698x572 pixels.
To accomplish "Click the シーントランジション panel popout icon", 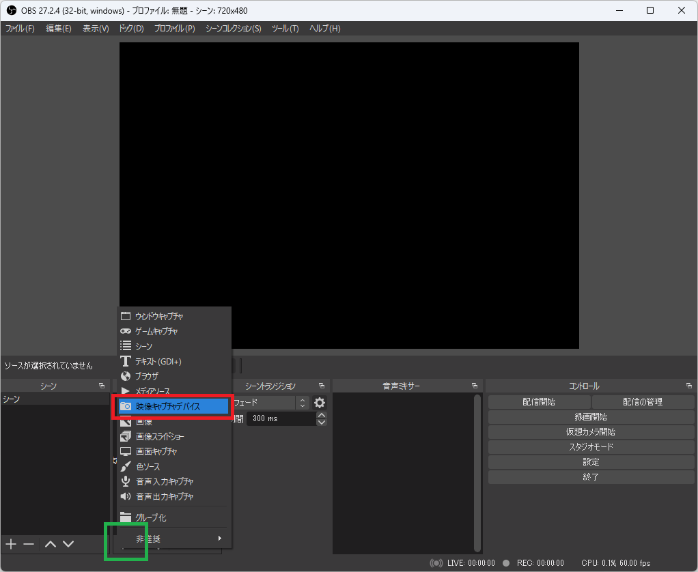I will click(322, 385).
